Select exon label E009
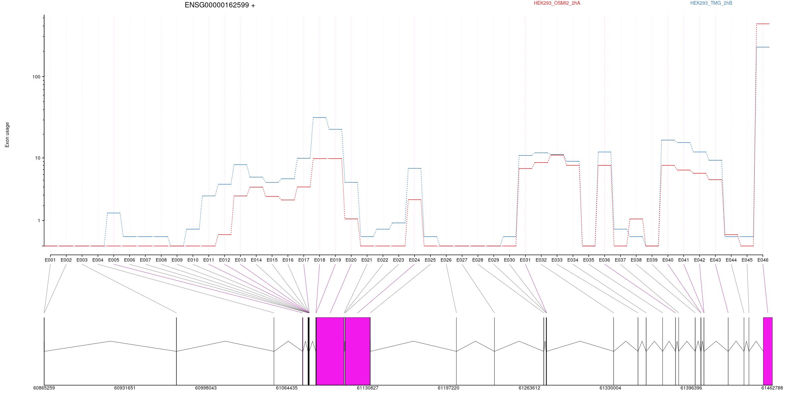Image resolution: width=809 pixels, height=404 pixels. 177,260
